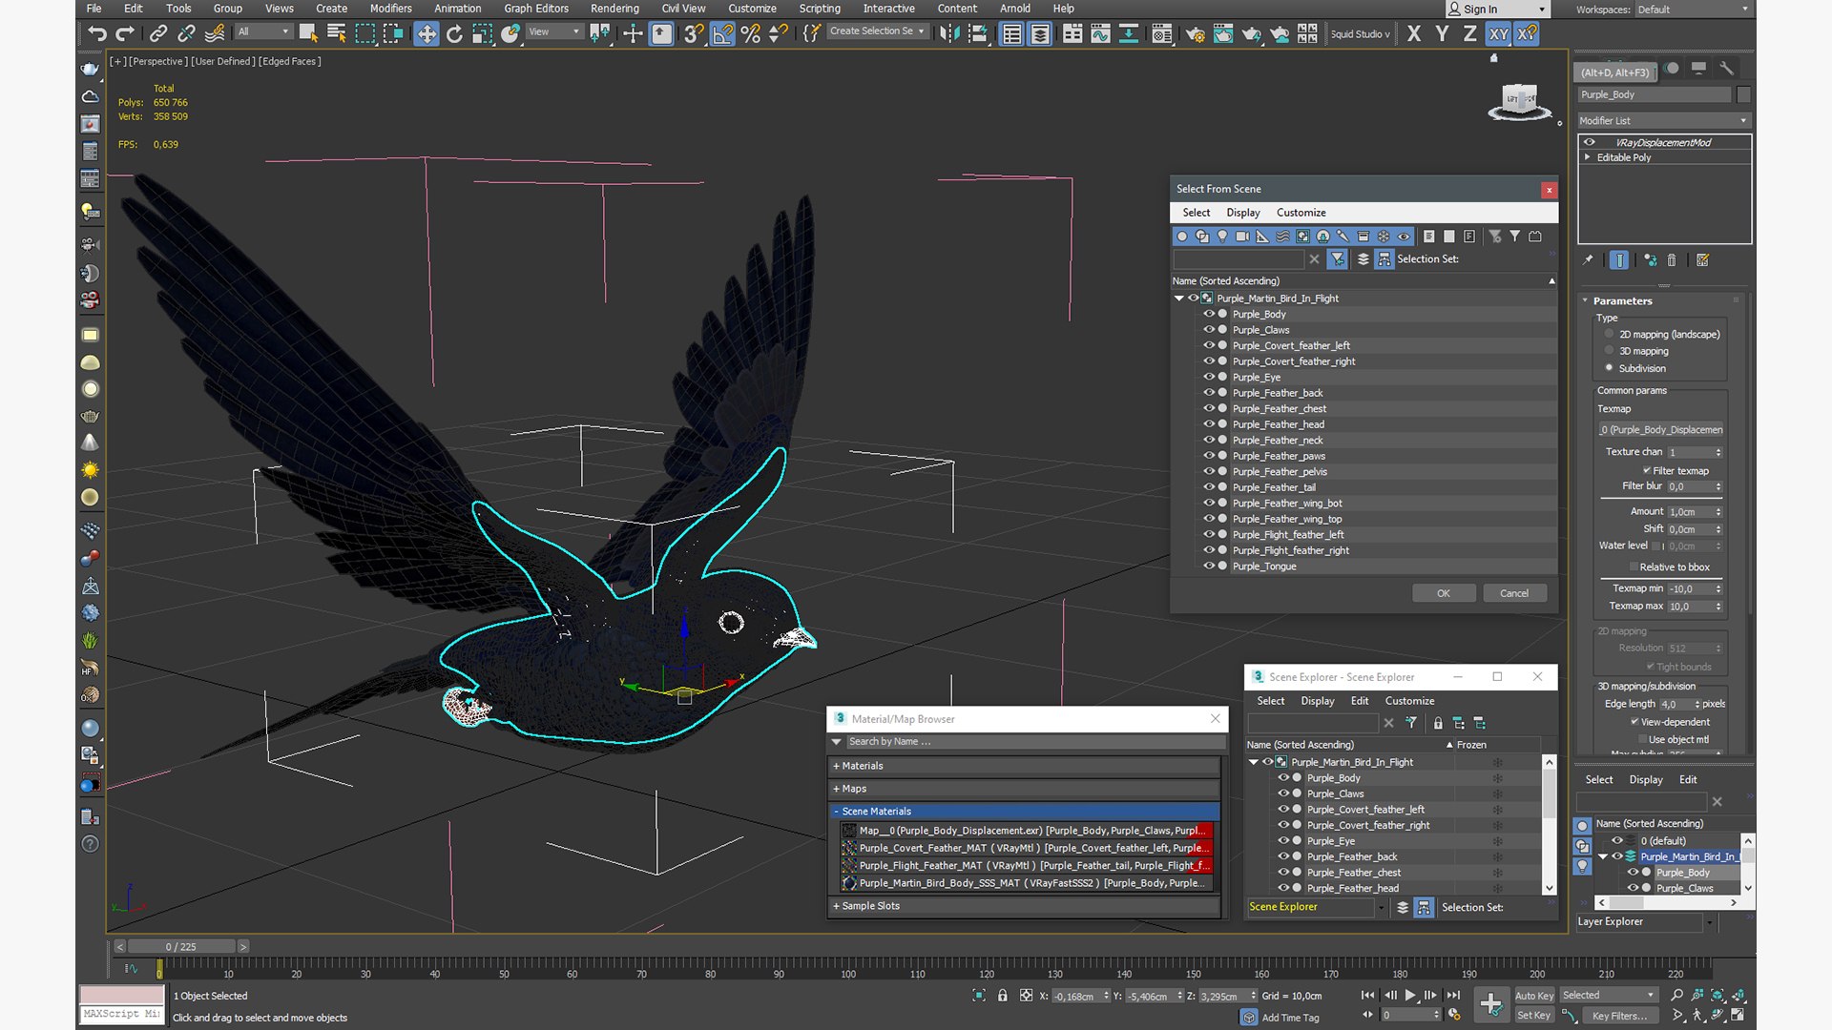Expand the Sample Slots section
Viewport: 1832px width, 1030px height.
1025,906
